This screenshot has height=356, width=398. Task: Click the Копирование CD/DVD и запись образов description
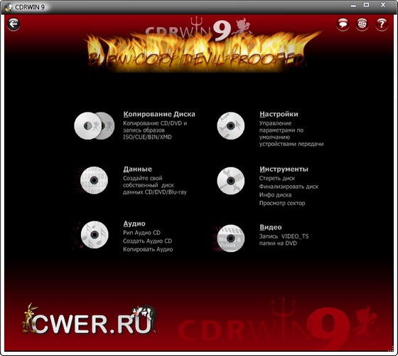[155, 130]
